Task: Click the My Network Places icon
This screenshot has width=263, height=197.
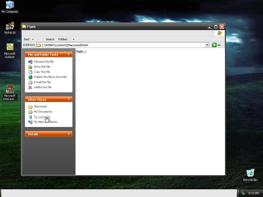Action: [30, 122]
